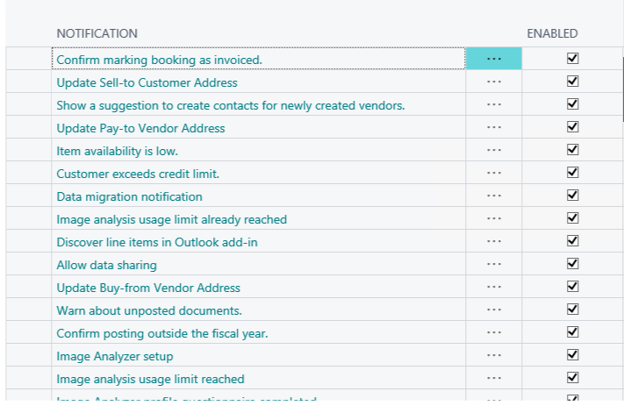Click the ellipsis beside Update Sell-to Customer Address

point(493,82)
